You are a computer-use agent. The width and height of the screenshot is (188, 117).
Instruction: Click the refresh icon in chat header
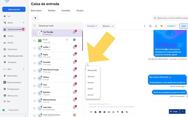pyautogui.click(x=156, y=26)
